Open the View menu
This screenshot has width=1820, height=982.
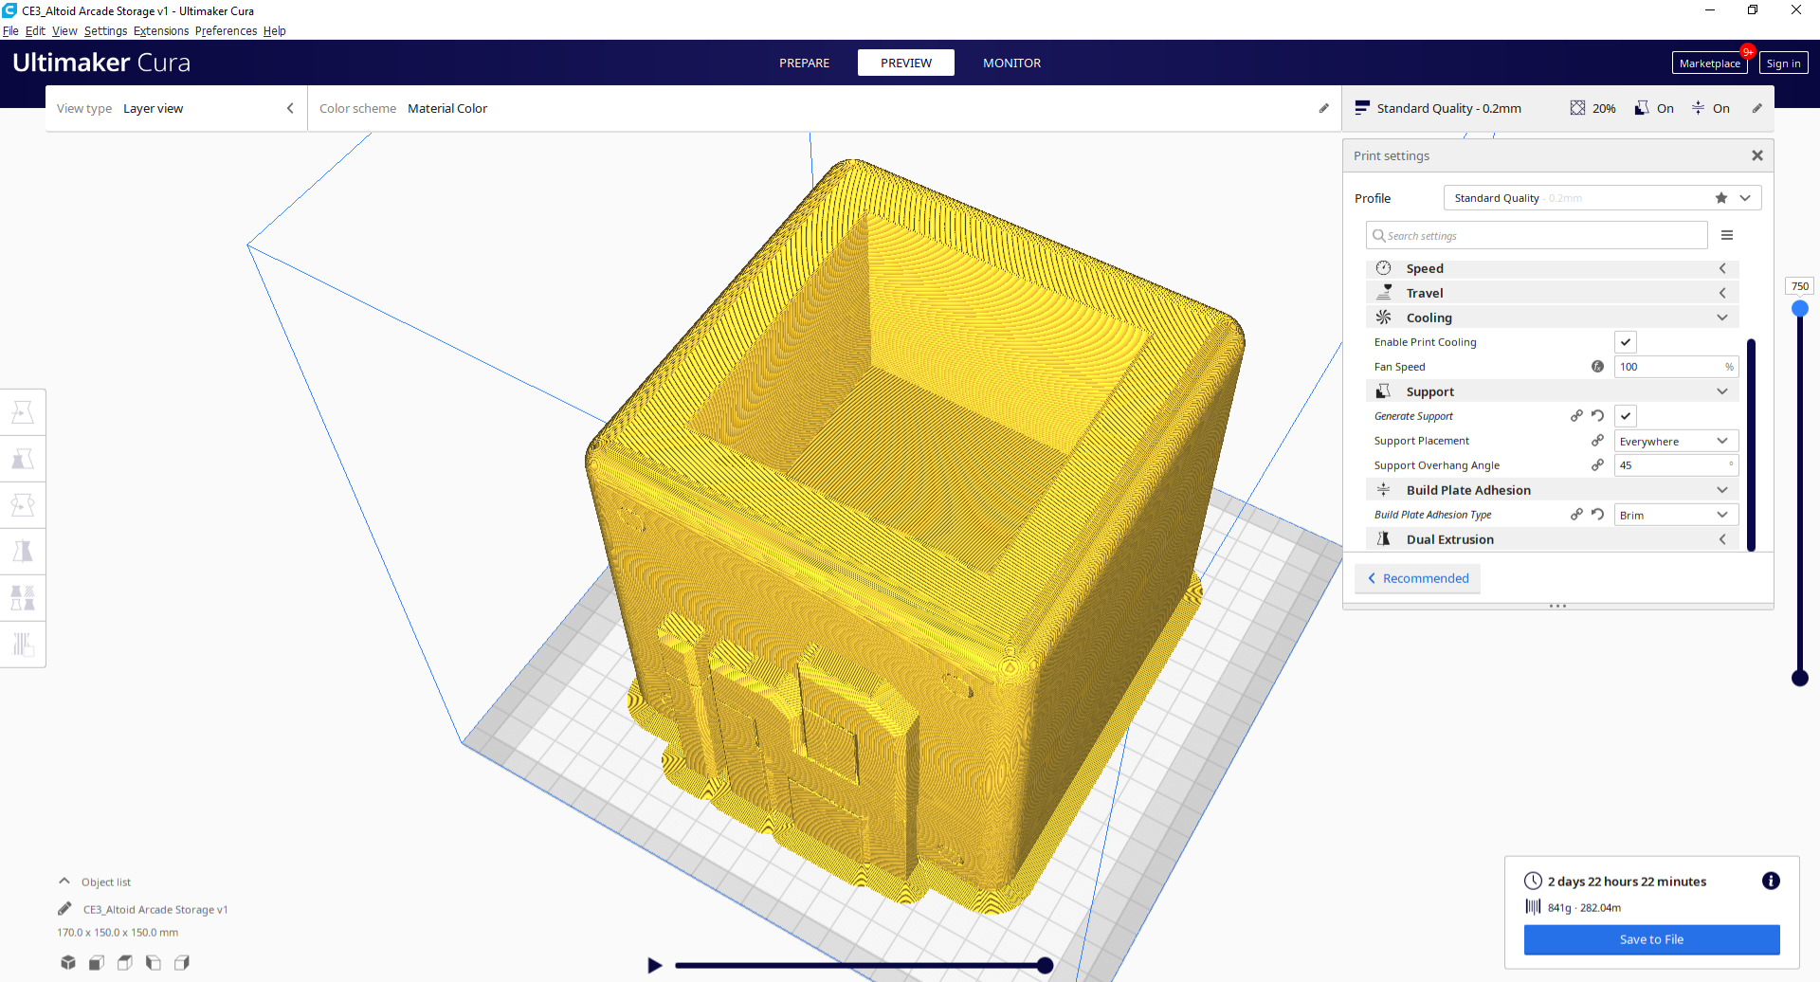point(64,30)
